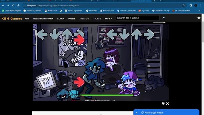This screenshot has height=115, width=204.
Task: Open the 2 PLAYERS category
Action: pos(84,19)
